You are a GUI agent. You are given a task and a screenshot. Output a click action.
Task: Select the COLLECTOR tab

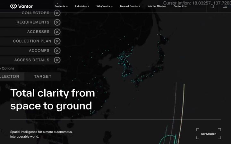(x=12, y=76)
